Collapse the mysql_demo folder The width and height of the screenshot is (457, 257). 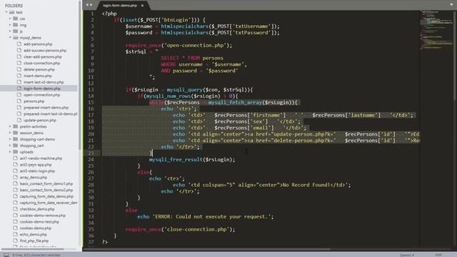[10, 38]
